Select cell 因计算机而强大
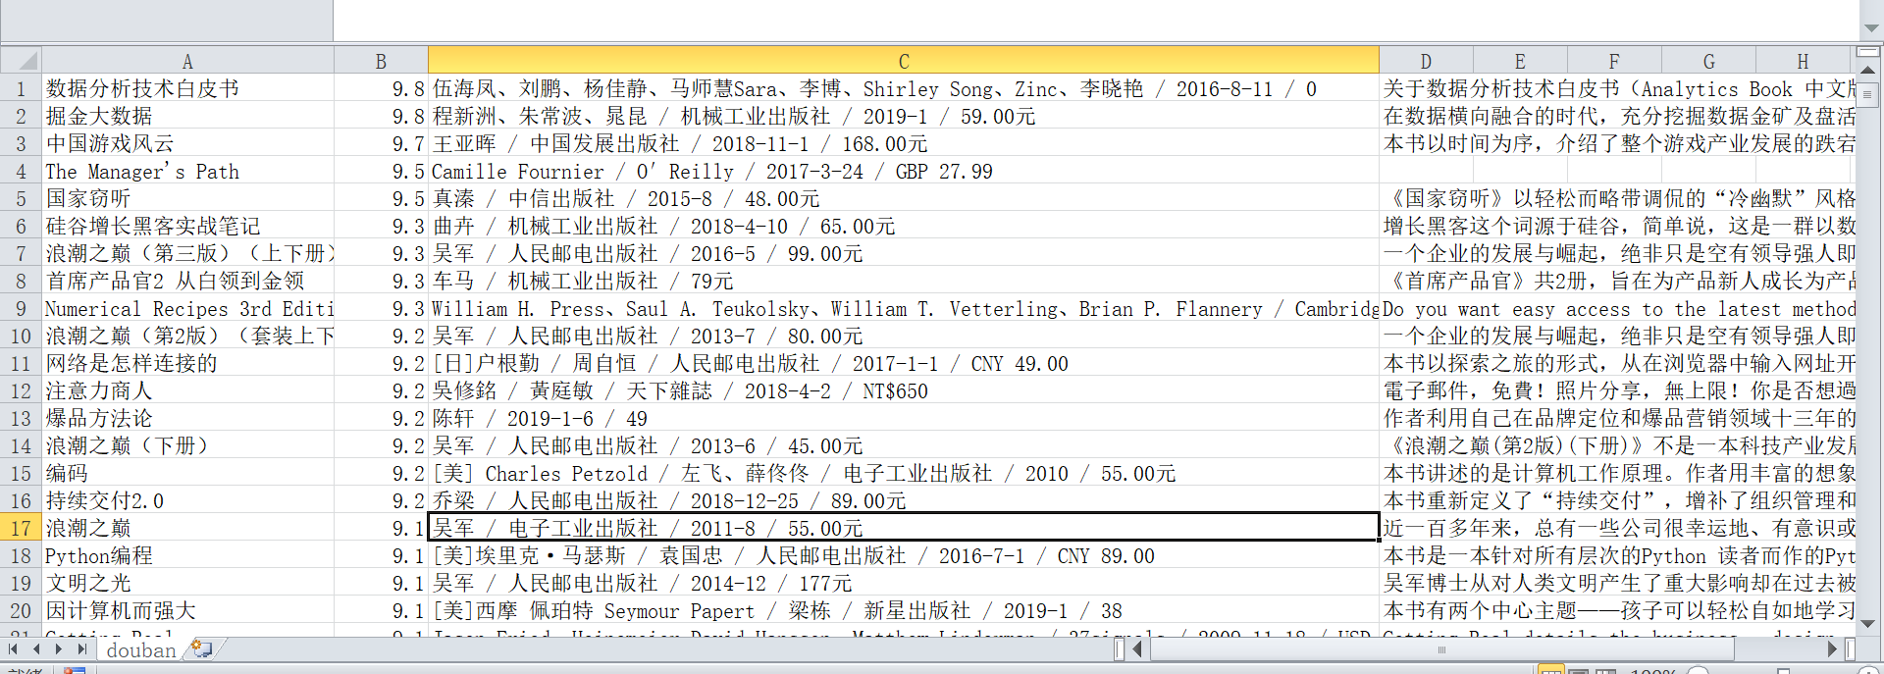Image resolution: width=1884 pixels, height=674 pixels. tap(187, 610)
